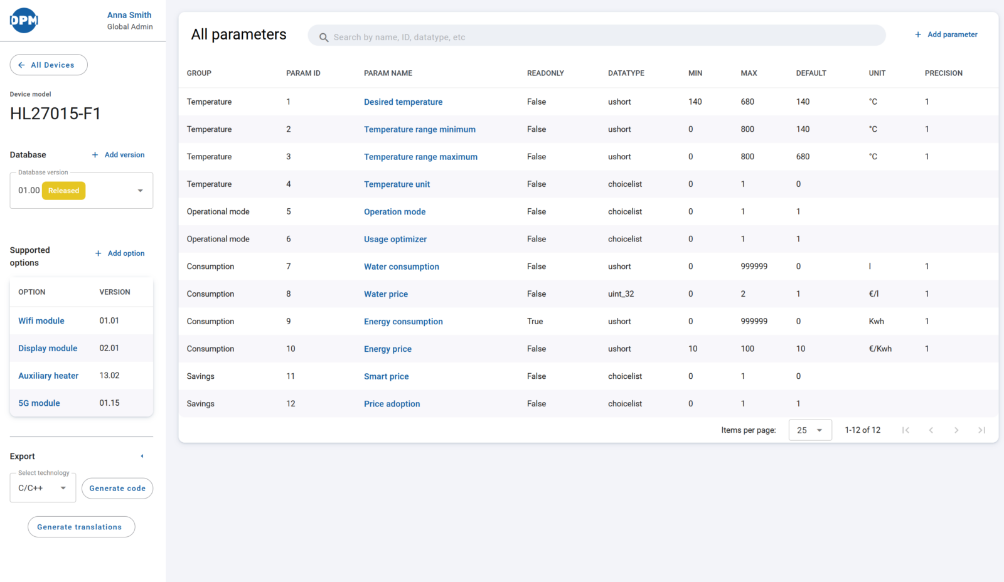Image resolution: width=1004 pixels, height=582 pixels.
Task: Change the items per page dropdown
Action: tap(809, 430)
